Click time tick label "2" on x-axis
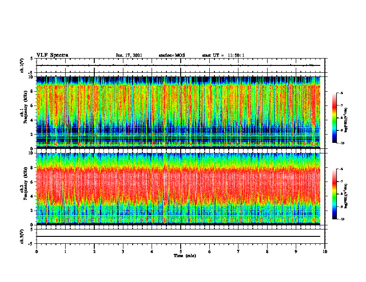The image size is (366, 282). click(94, 252)
